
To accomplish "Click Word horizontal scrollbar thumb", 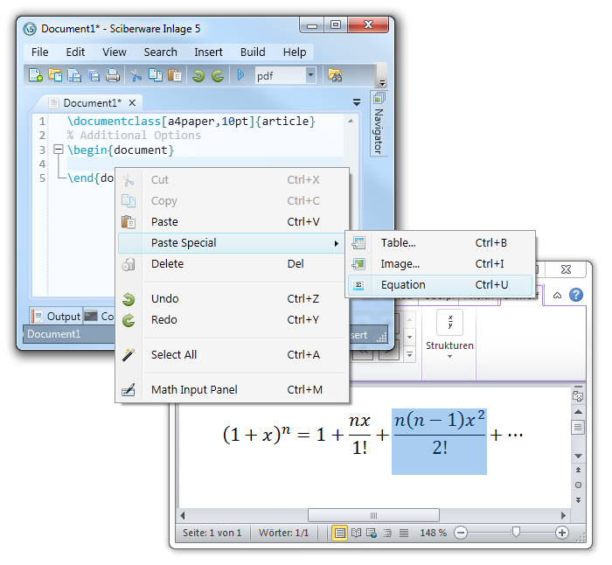I will 373,515.
